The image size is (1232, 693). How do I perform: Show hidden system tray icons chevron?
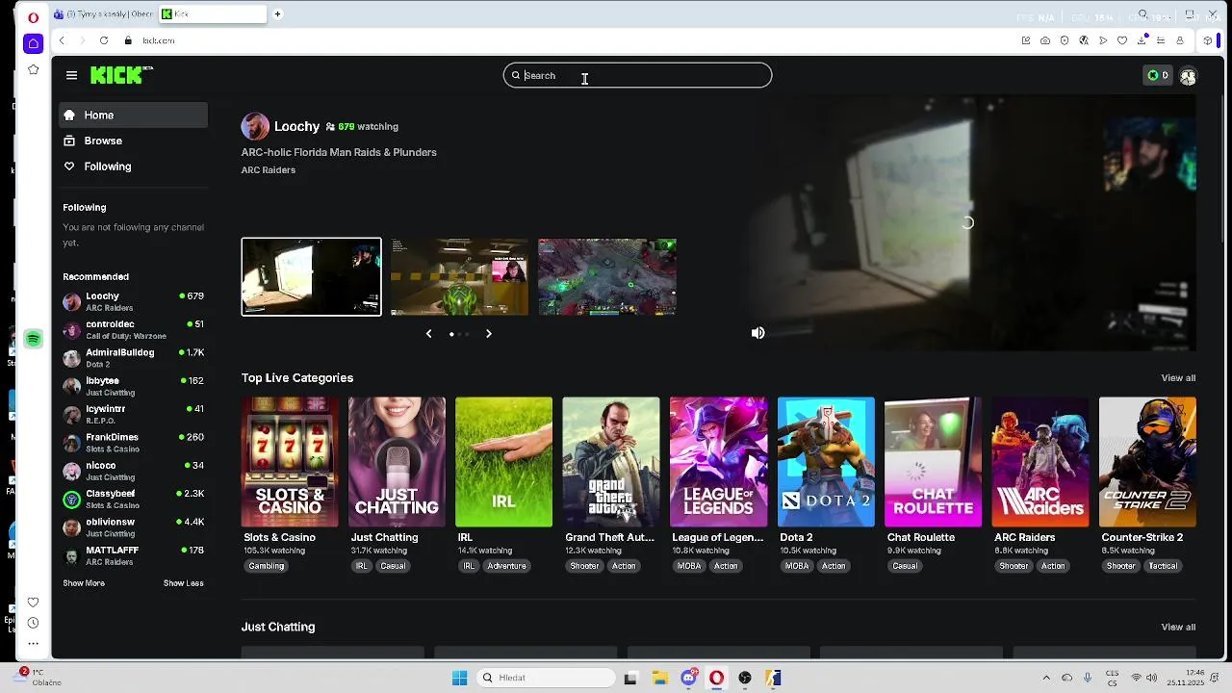point(1046,678)
